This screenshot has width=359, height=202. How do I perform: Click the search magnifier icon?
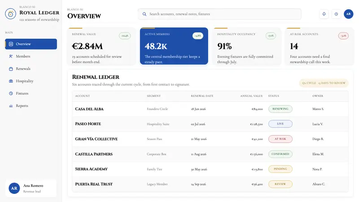[144, 14]
